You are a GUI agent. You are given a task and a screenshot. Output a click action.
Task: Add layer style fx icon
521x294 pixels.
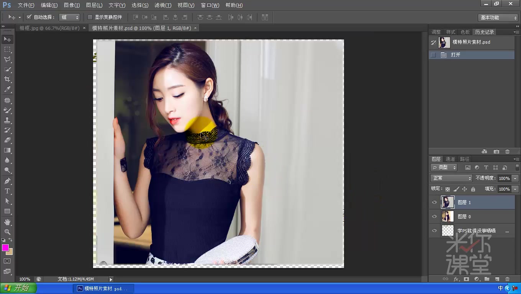pos(456,279)
